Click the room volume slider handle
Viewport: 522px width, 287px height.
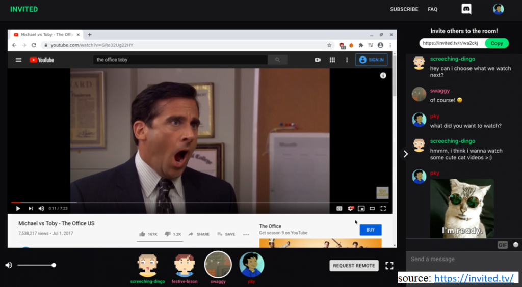54,265
